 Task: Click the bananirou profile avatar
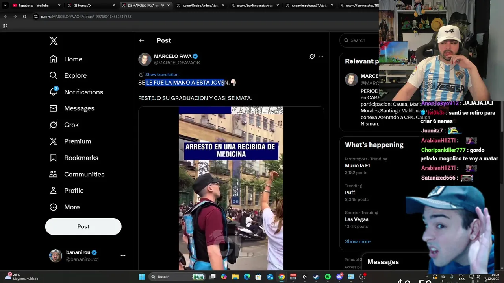[x=56, y=255]
